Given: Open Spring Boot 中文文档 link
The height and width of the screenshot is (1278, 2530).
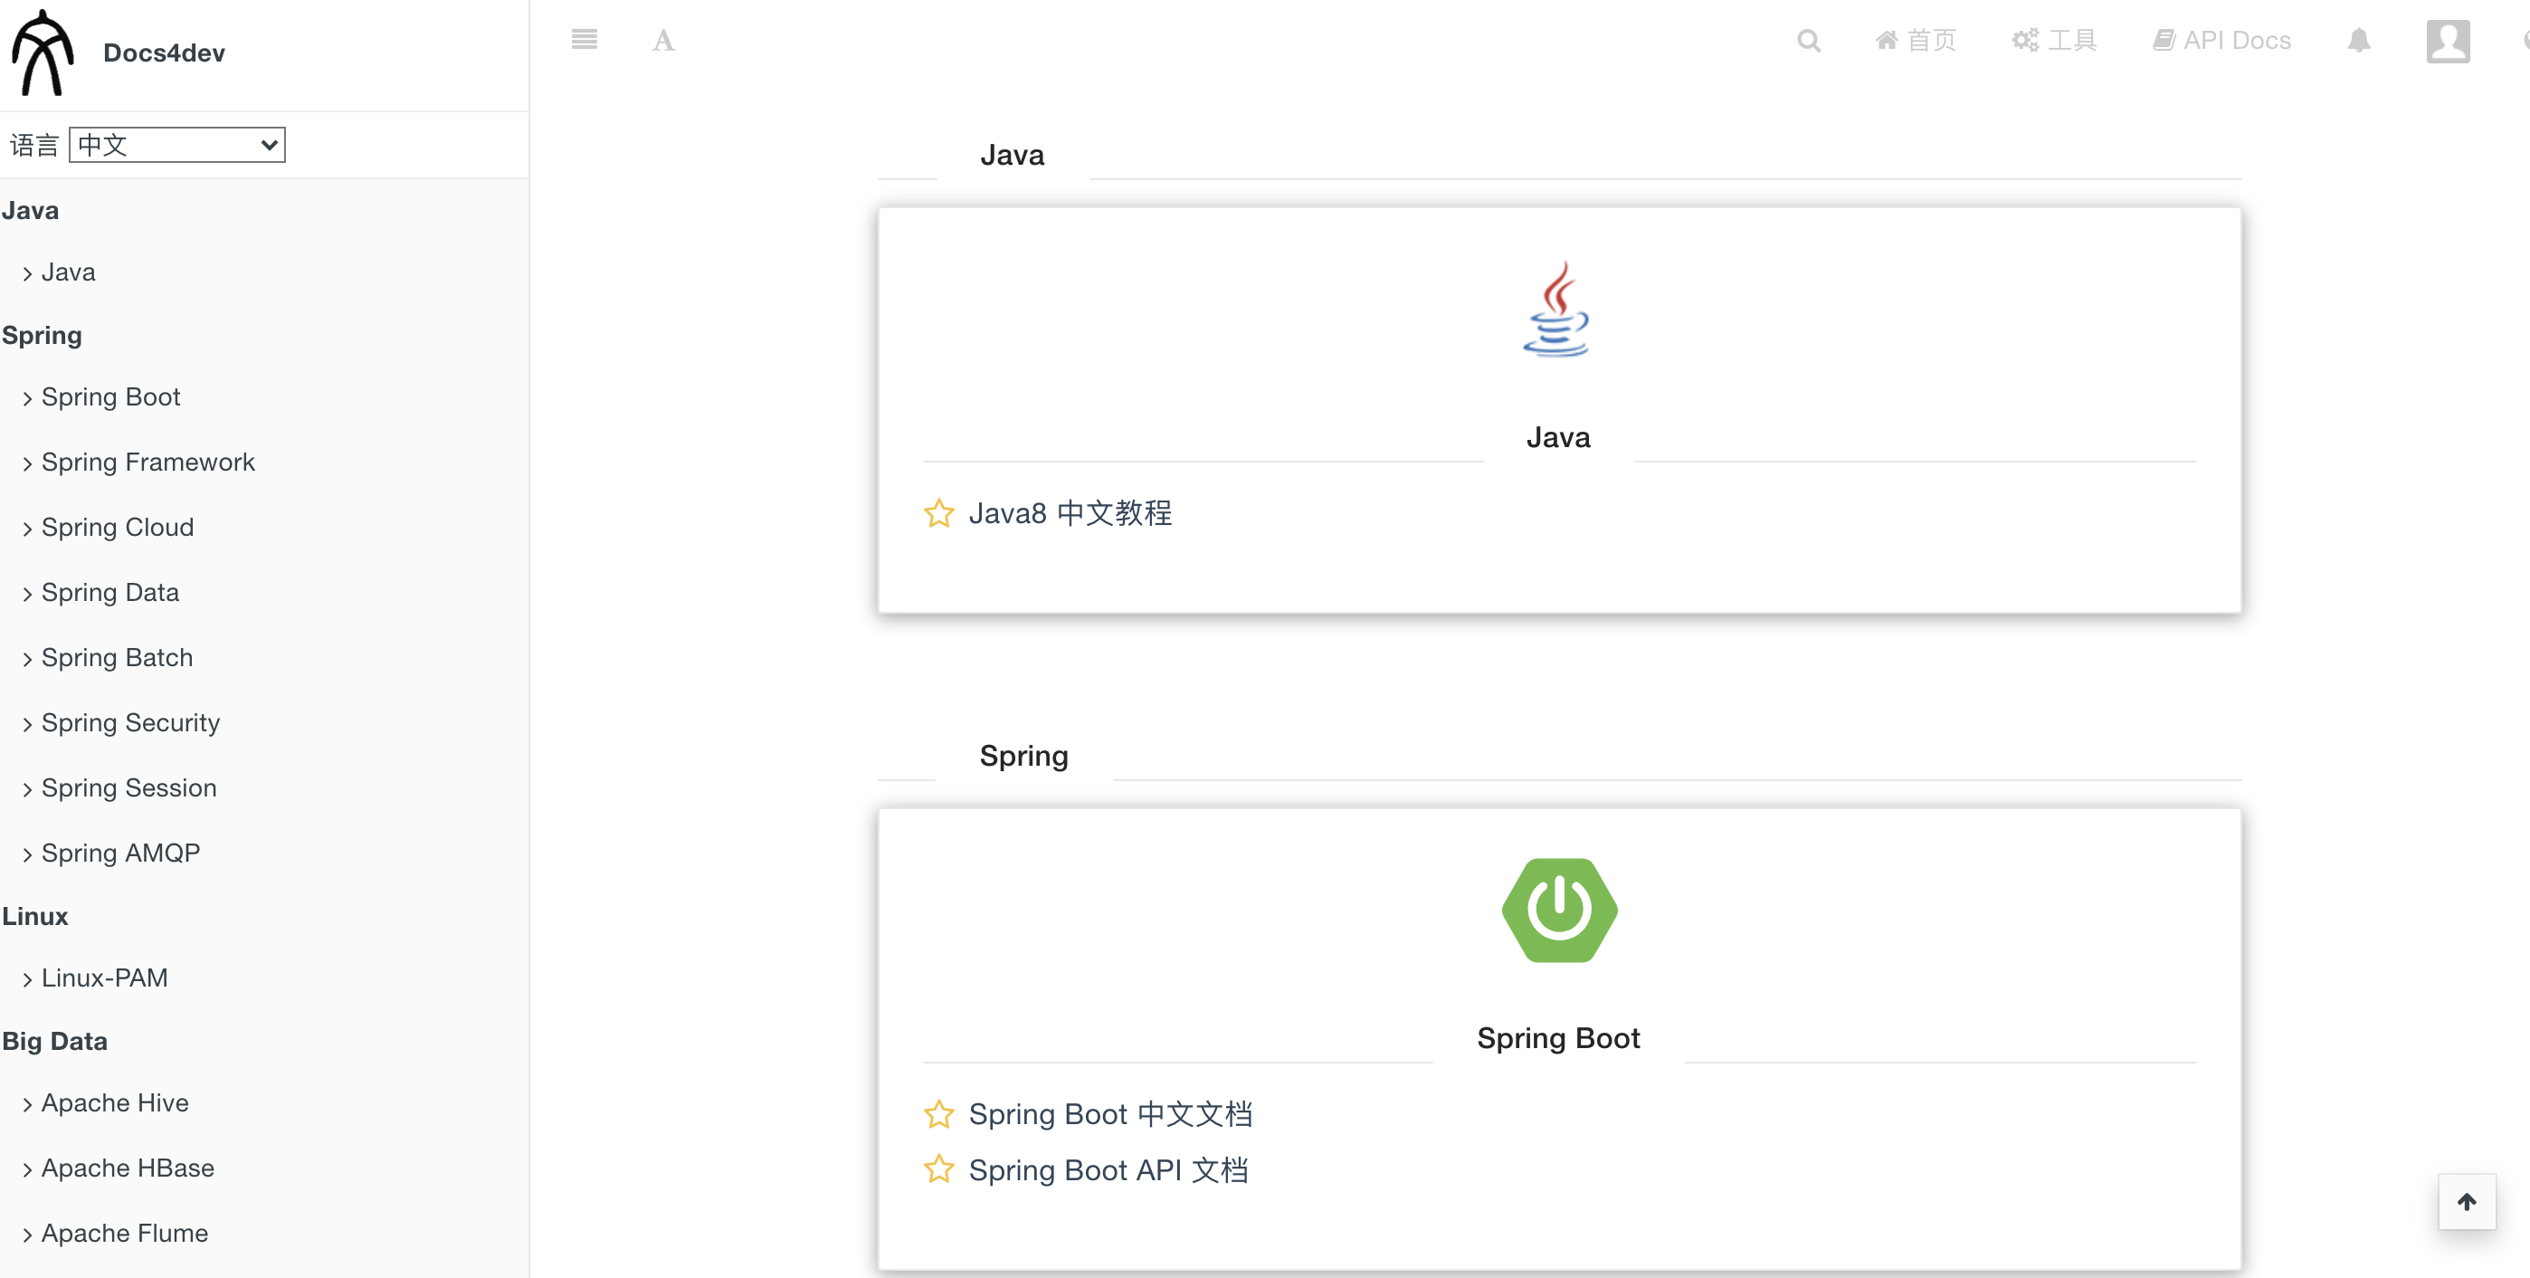Looking at the screenshot, I should tap(1110, 1114).
